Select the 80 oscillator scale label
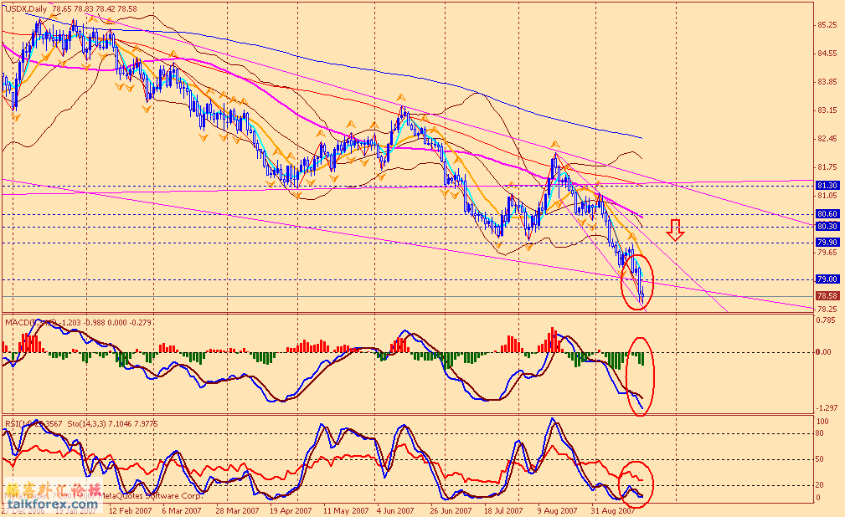 (820, 433)
